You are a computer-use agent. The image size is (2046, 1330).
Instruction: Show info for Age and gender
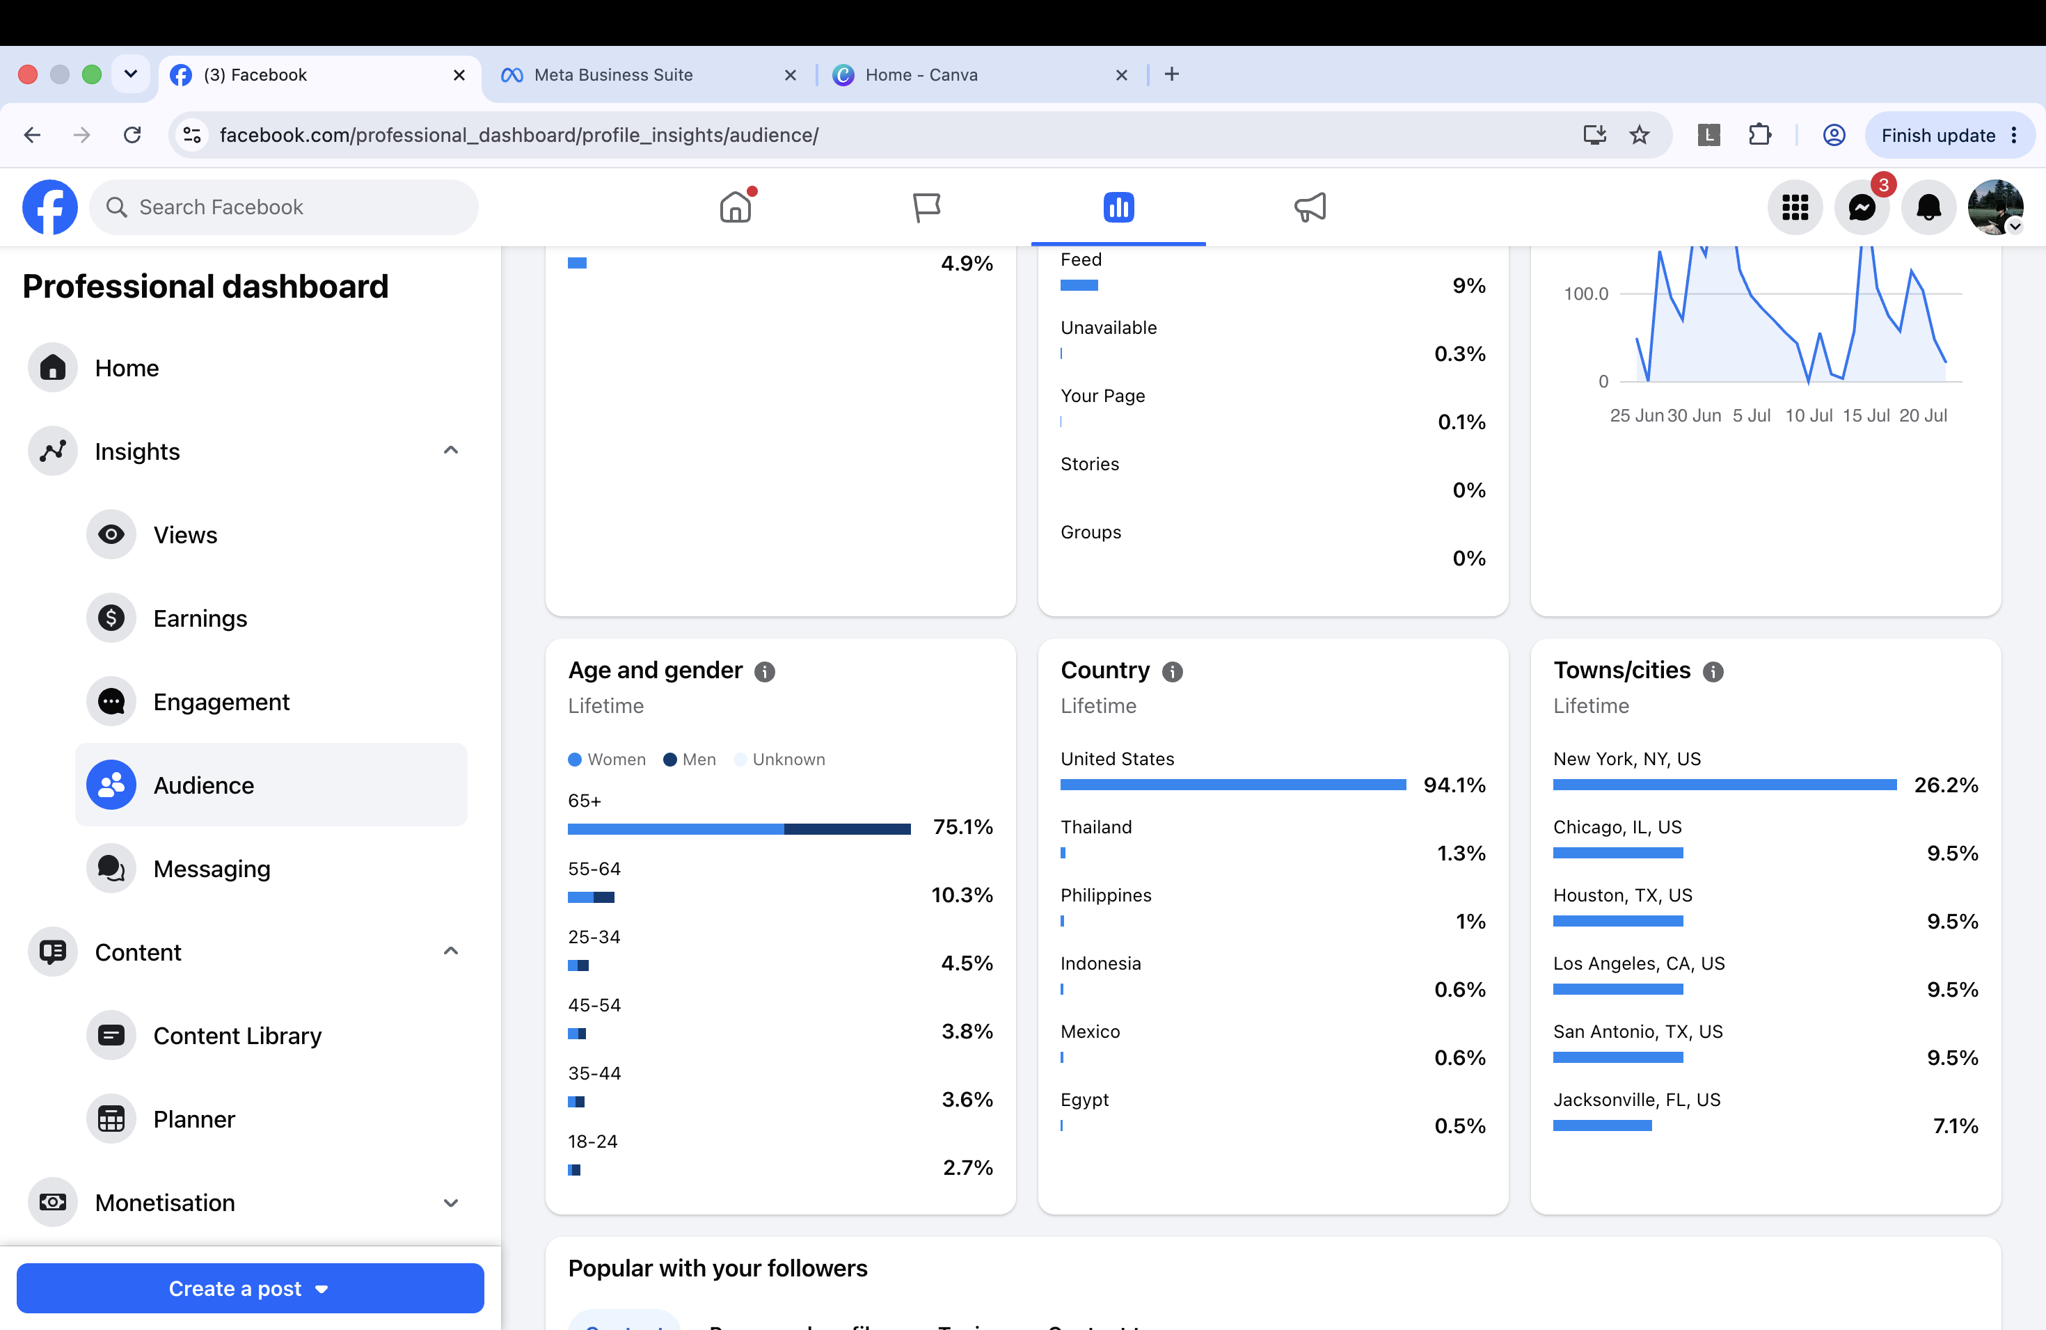tap(764, 672)
